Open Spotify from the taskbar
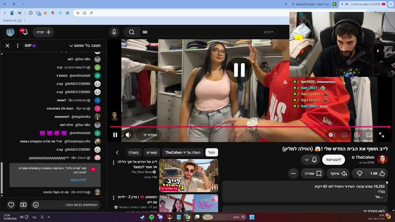Viewport: 395px width, 222px height. (x=152, y=217)
